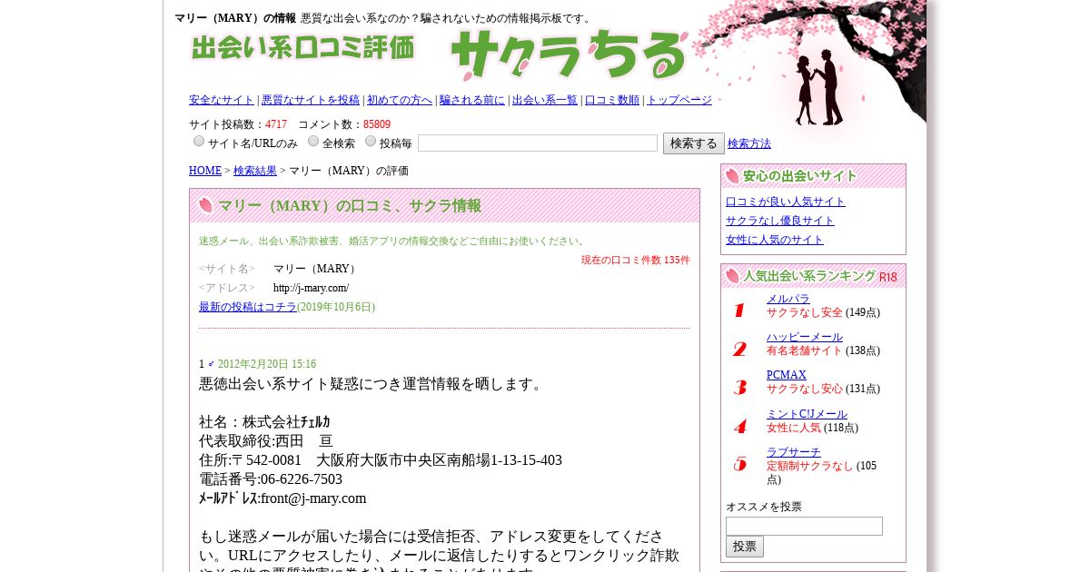Open the PCMAX ranking link
Screen dimensions: 1090x572
coord(787,375)
